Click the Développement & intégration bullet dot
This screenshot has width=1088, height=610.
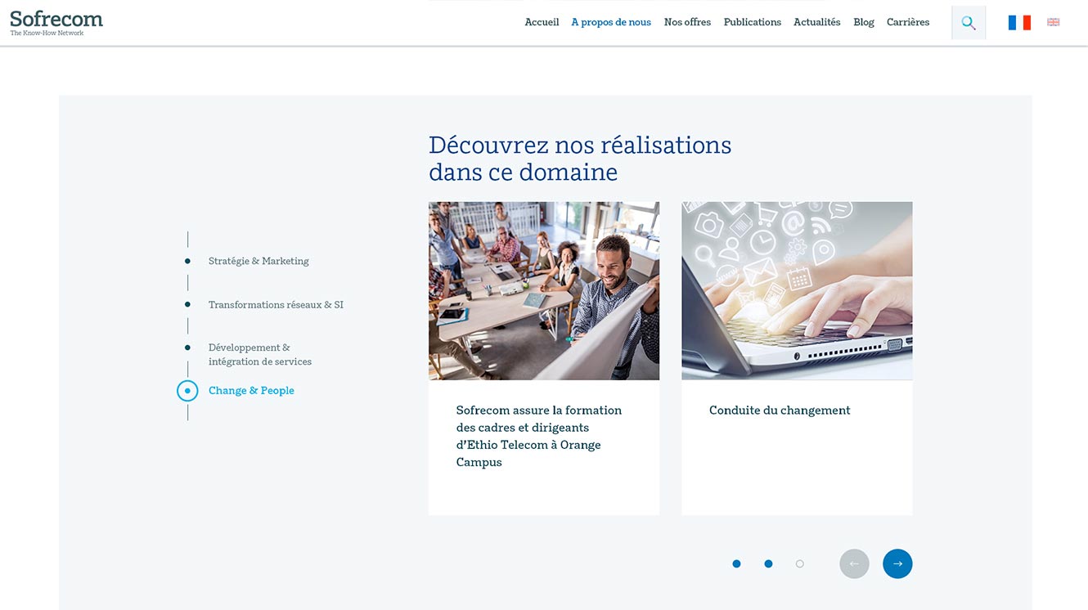pyautogui.click(x=187, y=348)
